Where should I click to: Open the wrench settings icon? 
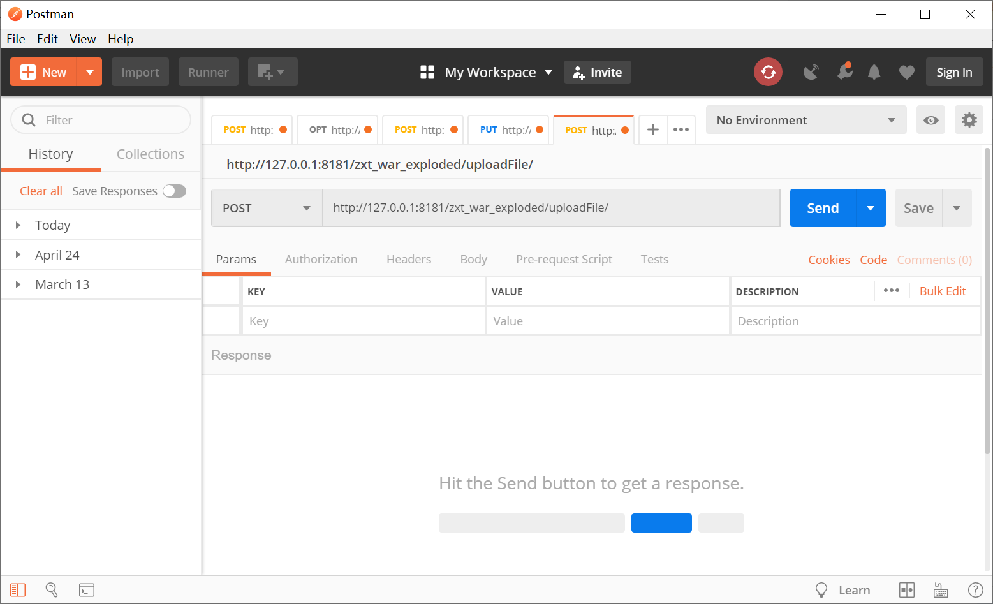point(845,71)
